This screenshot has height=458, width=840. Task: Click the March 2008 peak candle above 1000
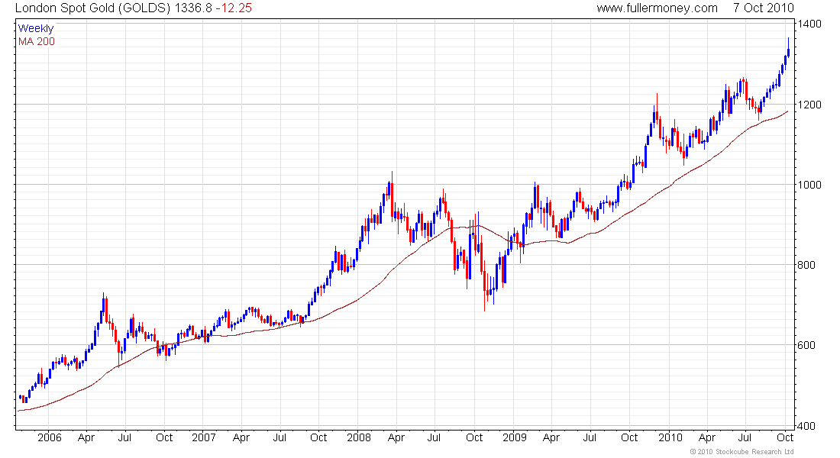(x=393, y=195)
